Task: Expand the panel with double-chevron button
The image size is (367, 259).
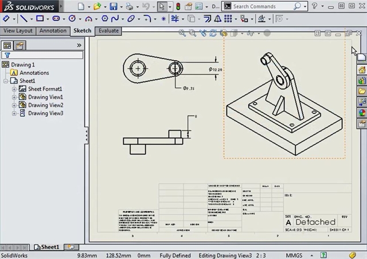Action: (x=79, y=45)
